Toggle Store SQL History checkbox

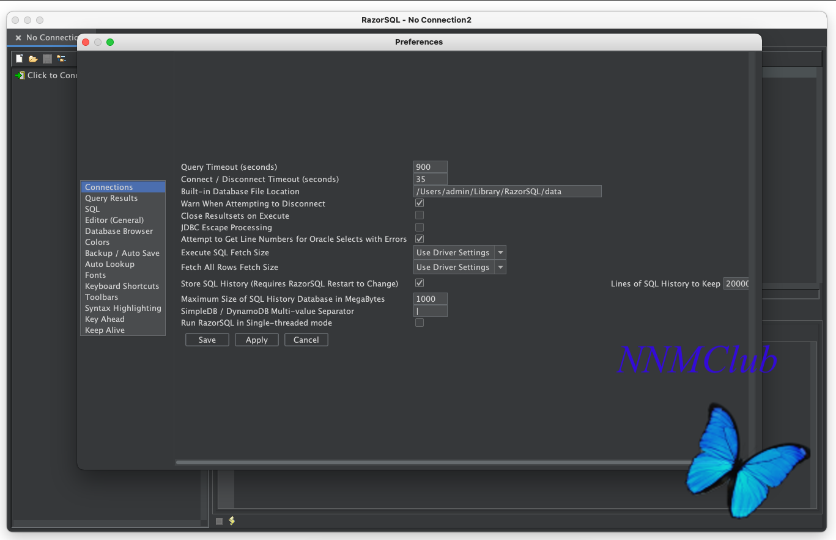420,283
